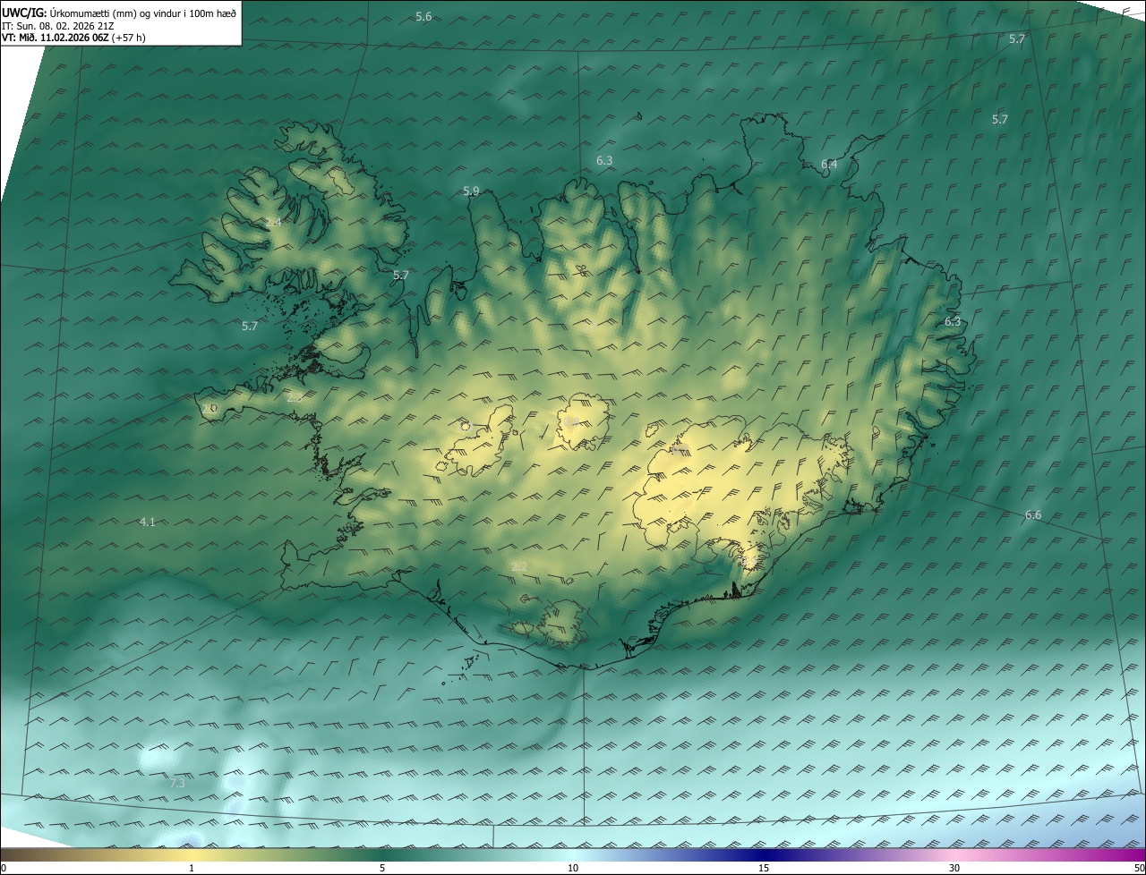This screenshot has width=1146, height=875.
Task: Click the '10' label on the color scale
Action: coord(573,868)
